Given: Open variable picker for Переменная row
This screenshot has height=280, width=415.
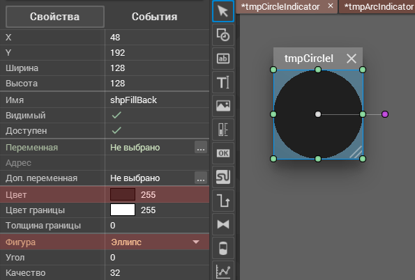Looking at the screenshot, I should click(201, 147).
